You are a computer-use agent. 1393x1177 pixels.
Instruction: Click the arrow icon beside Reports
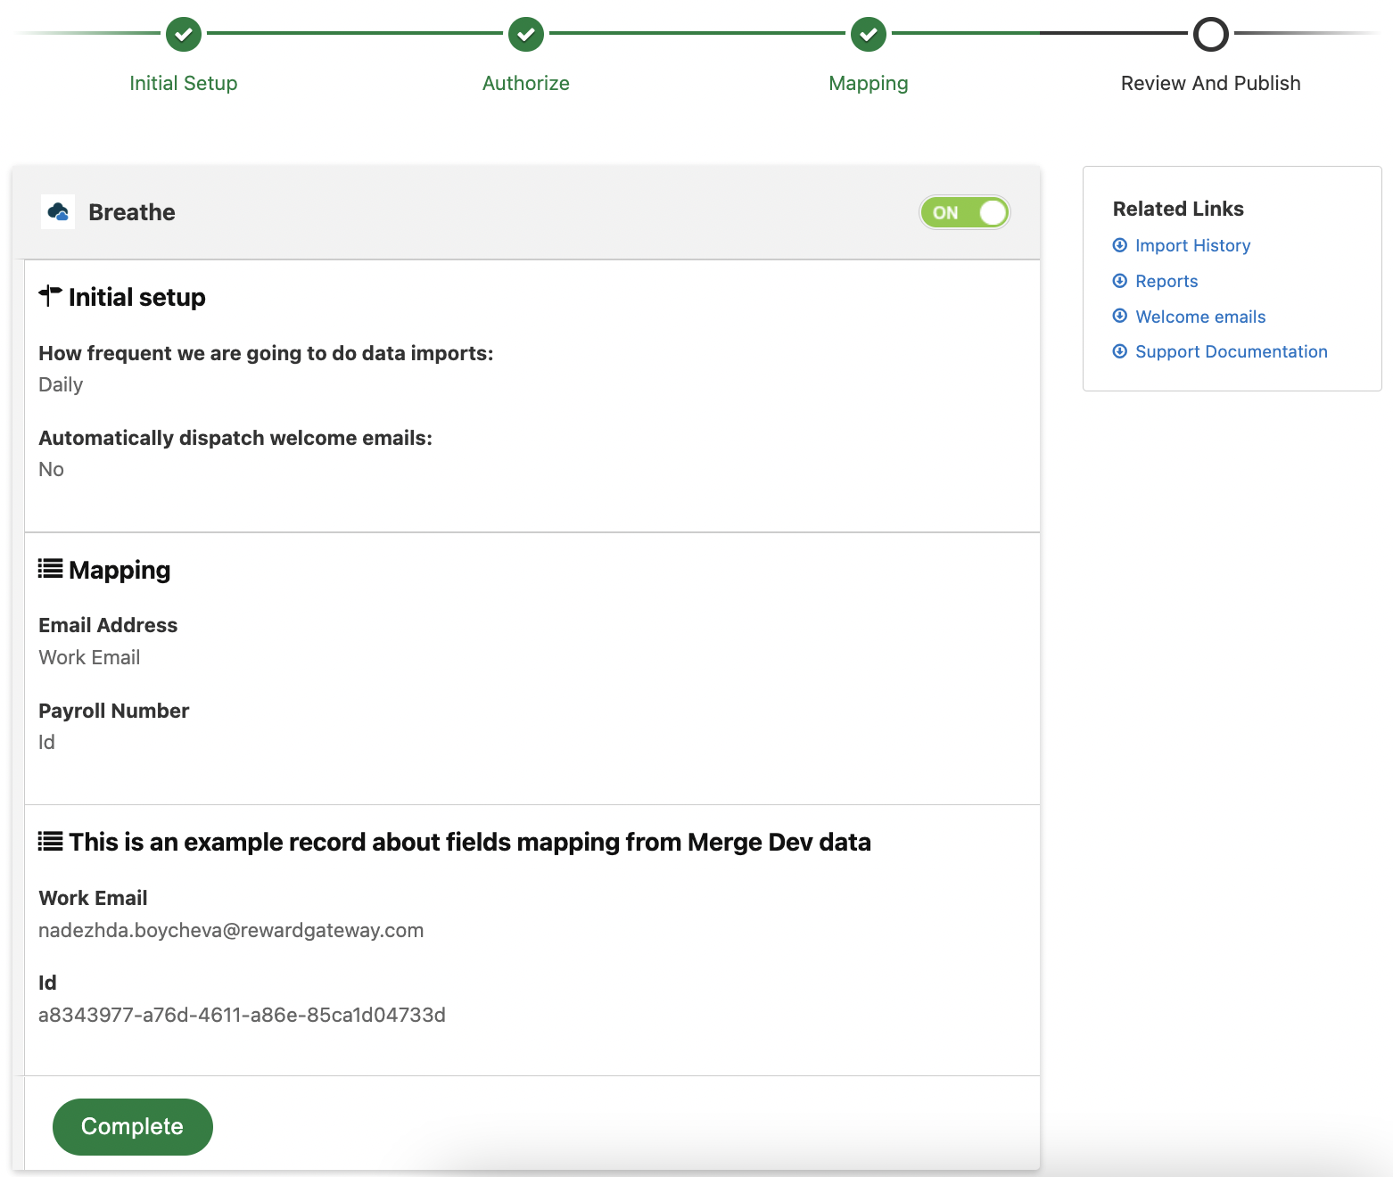pyautogui.click(x=1120, y=281)
